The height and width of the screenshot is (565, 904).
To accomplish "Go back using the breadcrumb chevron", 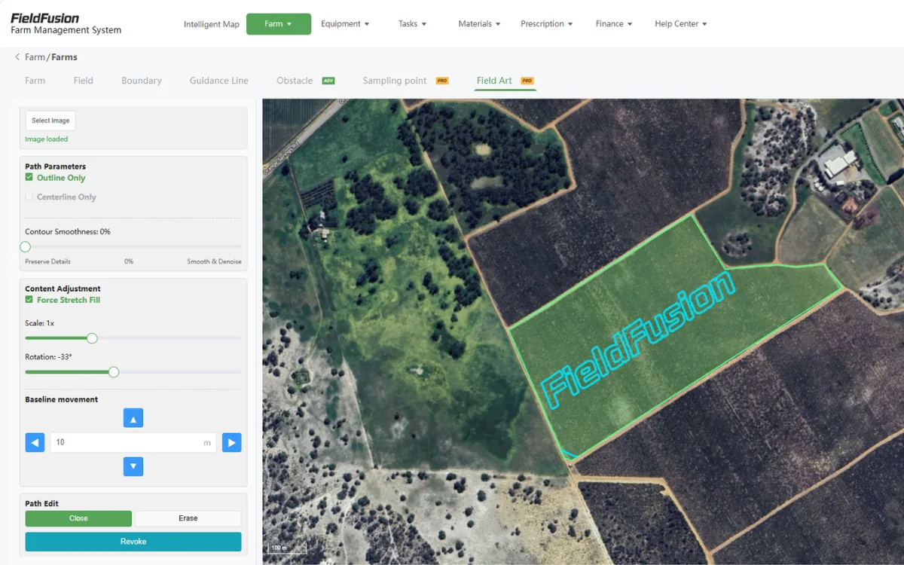I will pos(17,57).
